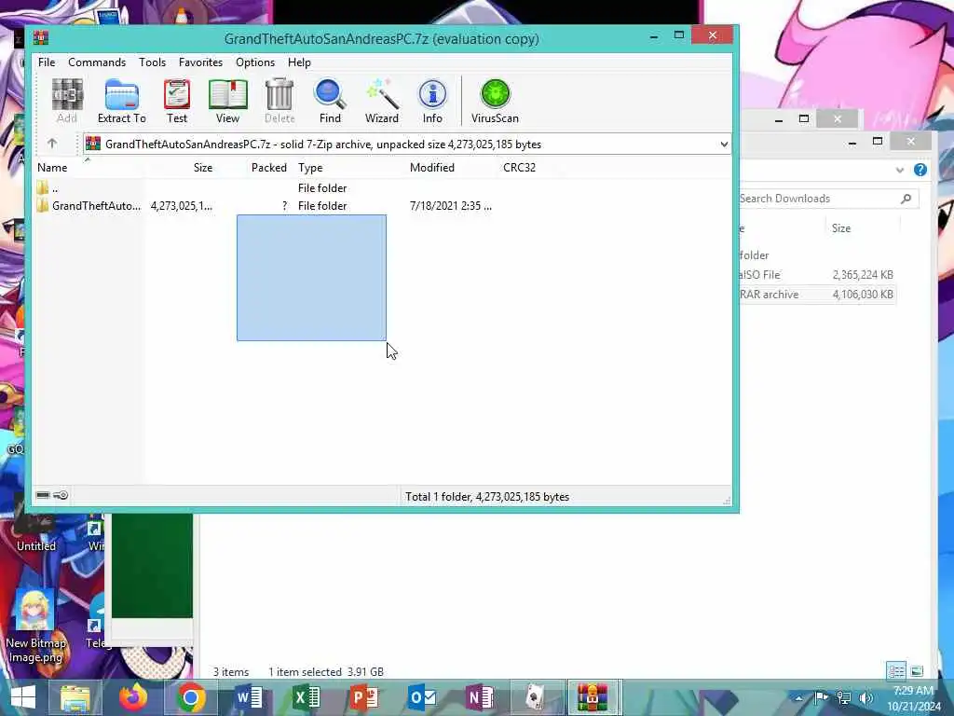Image resolution: width=954 pixels, height=716 pixels.
Task: Open the help icon in Explorer window
Action: coord(920,170)
